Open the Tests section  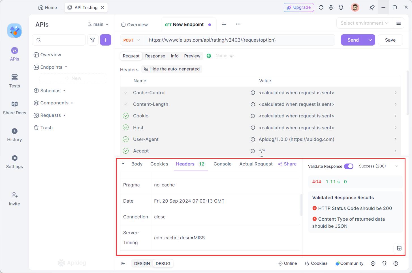click(14, 81)
